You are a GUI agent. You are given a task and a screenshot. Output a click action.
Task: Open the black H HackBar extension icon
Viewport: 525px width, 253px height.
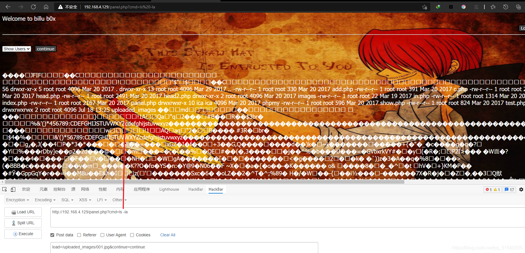(x=451, y=7)
